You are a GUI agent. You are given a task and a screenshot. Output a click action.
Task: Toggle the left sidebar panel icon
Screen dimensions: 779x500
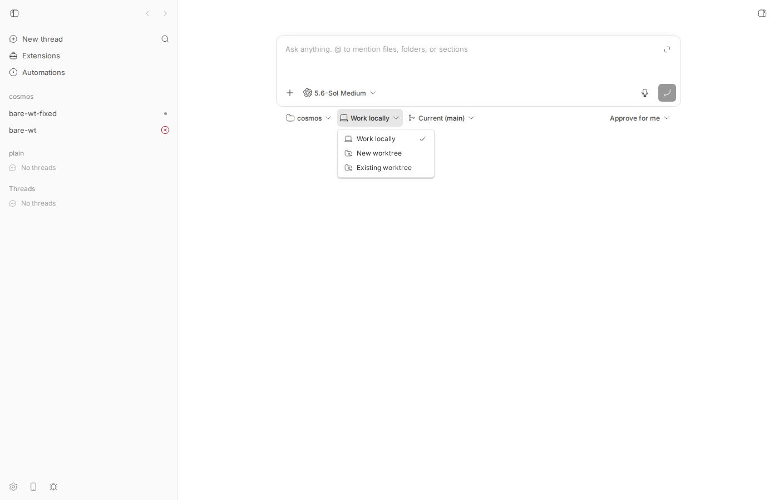point(14,13)
